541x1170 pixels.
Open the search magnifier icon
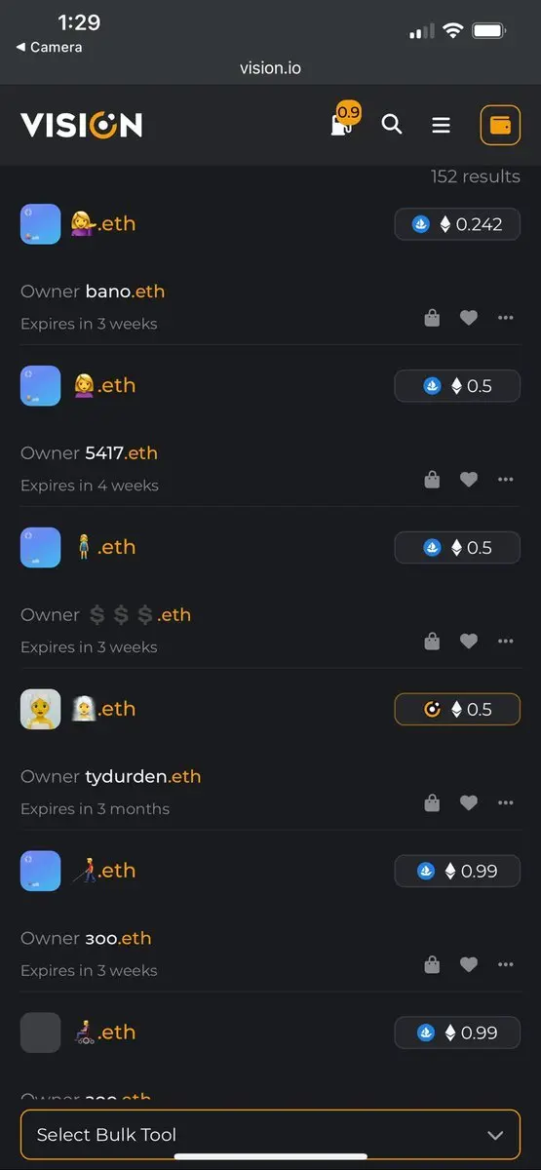pos(392,125)
